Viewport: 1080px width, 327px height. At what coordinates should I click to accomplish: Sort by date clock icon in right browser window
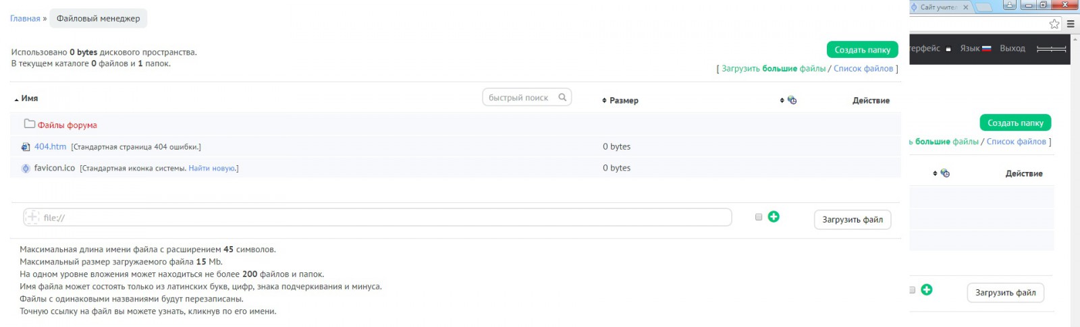pos(945,173)
